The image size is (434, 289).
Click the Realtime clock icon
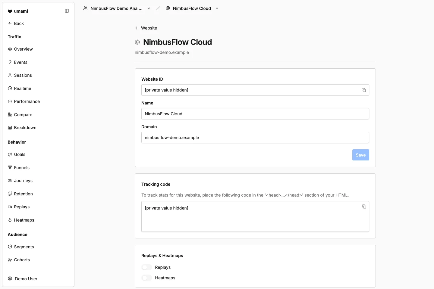click(10, 89)
